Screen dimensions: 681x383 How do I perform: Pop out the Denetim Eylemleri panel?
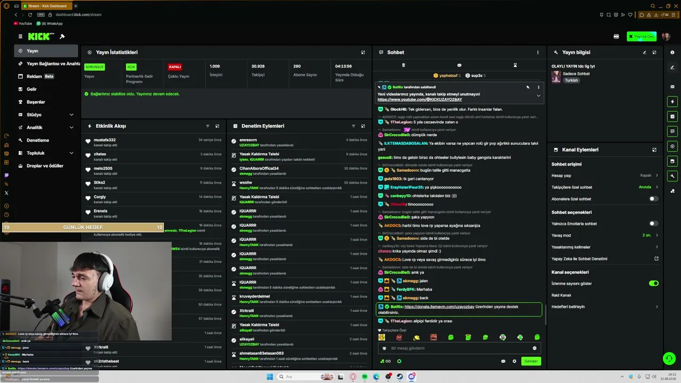click(363, 126)
